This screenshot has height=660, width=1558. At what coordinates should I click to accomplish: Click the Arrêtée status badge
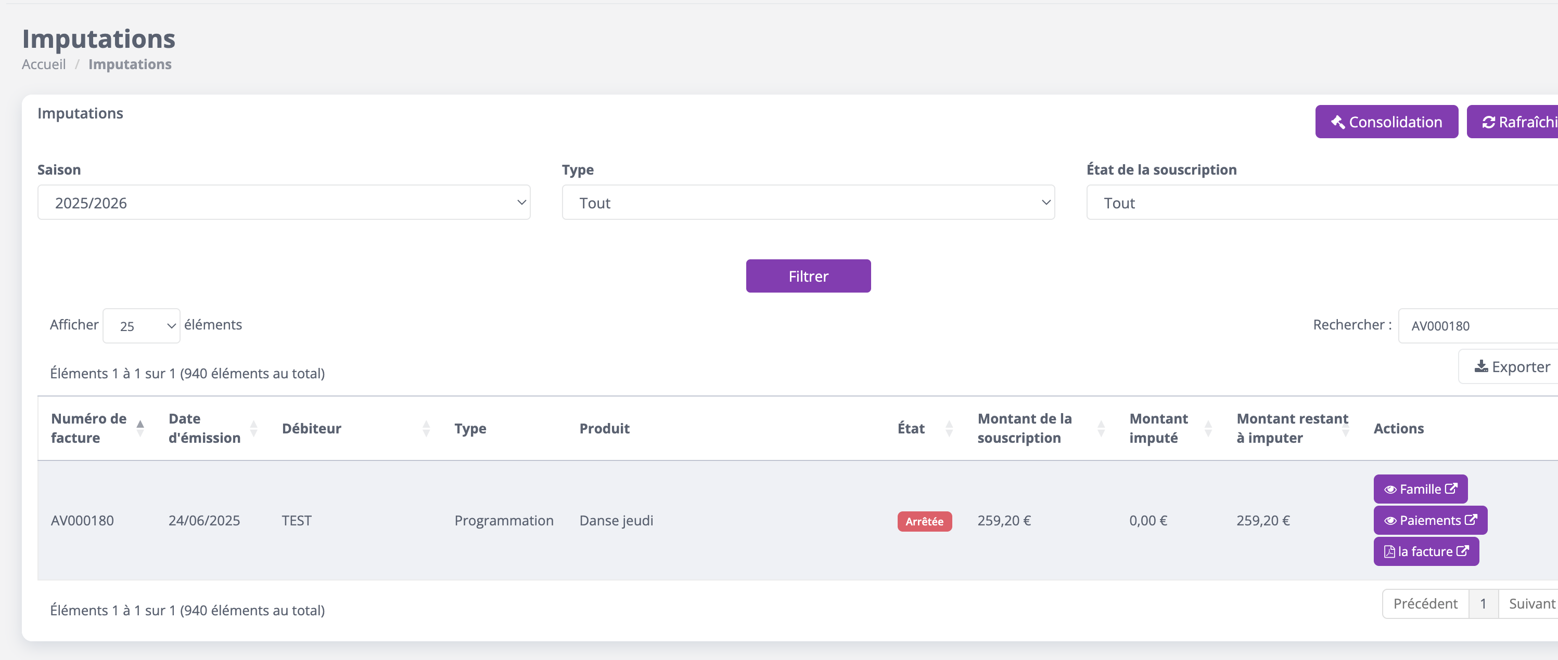coord(924,521)
